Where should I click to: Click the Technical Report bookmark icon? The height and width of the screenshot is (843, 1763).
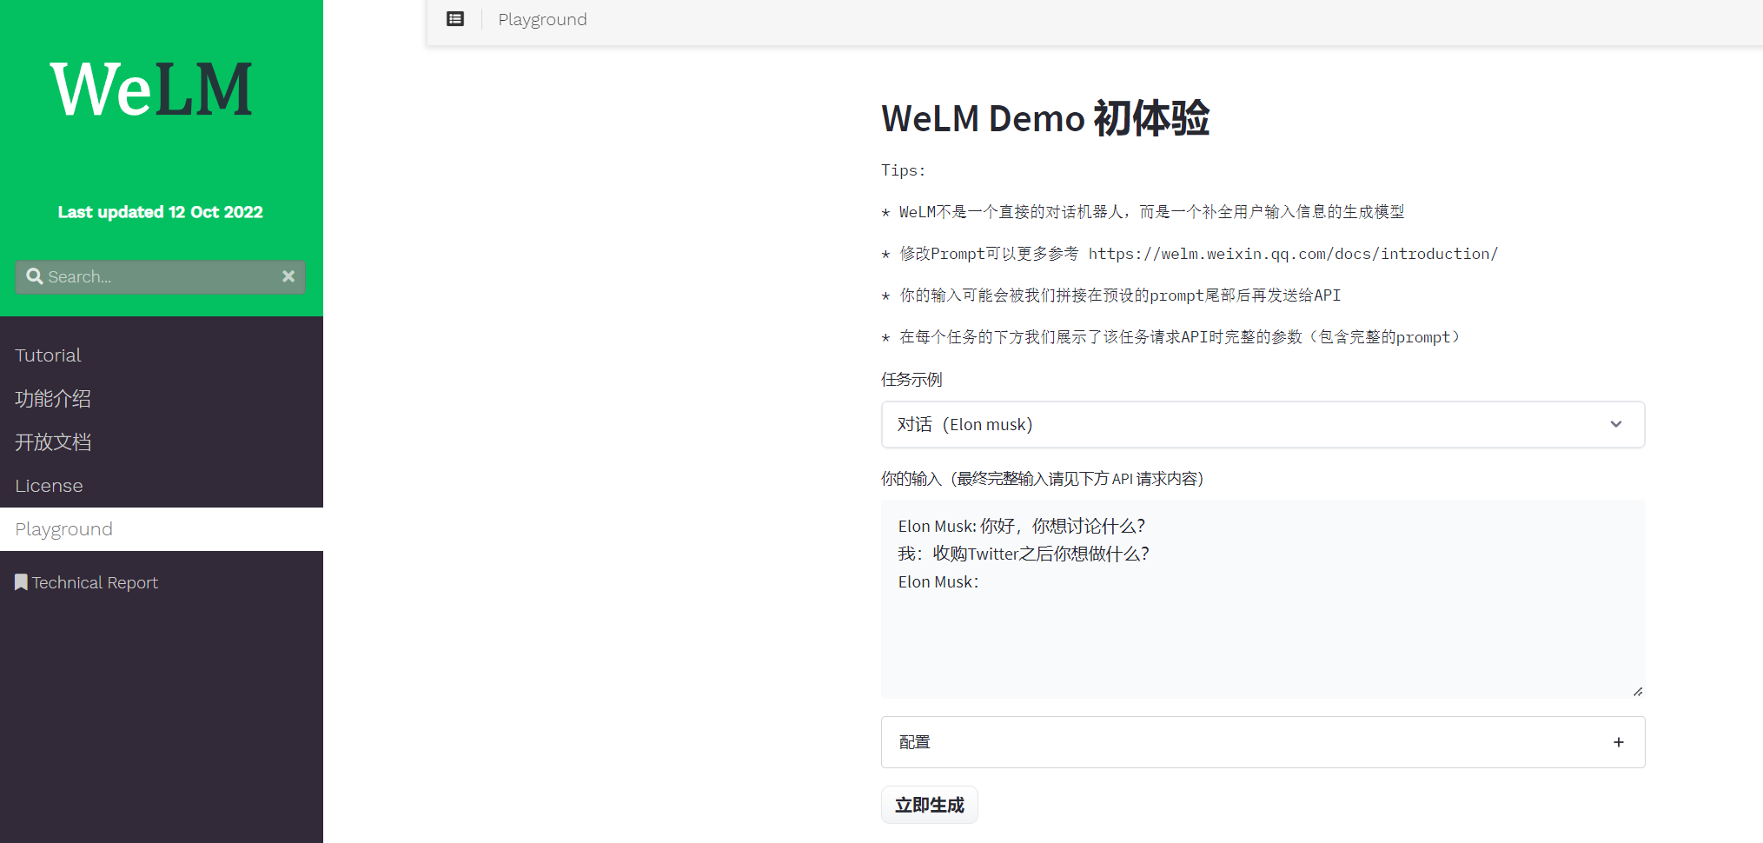point(21,582)
